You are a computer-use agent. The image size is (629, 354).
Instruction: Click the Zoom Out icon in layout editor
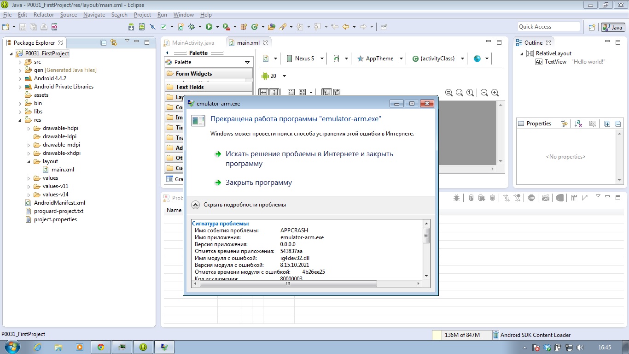[484, 92]
